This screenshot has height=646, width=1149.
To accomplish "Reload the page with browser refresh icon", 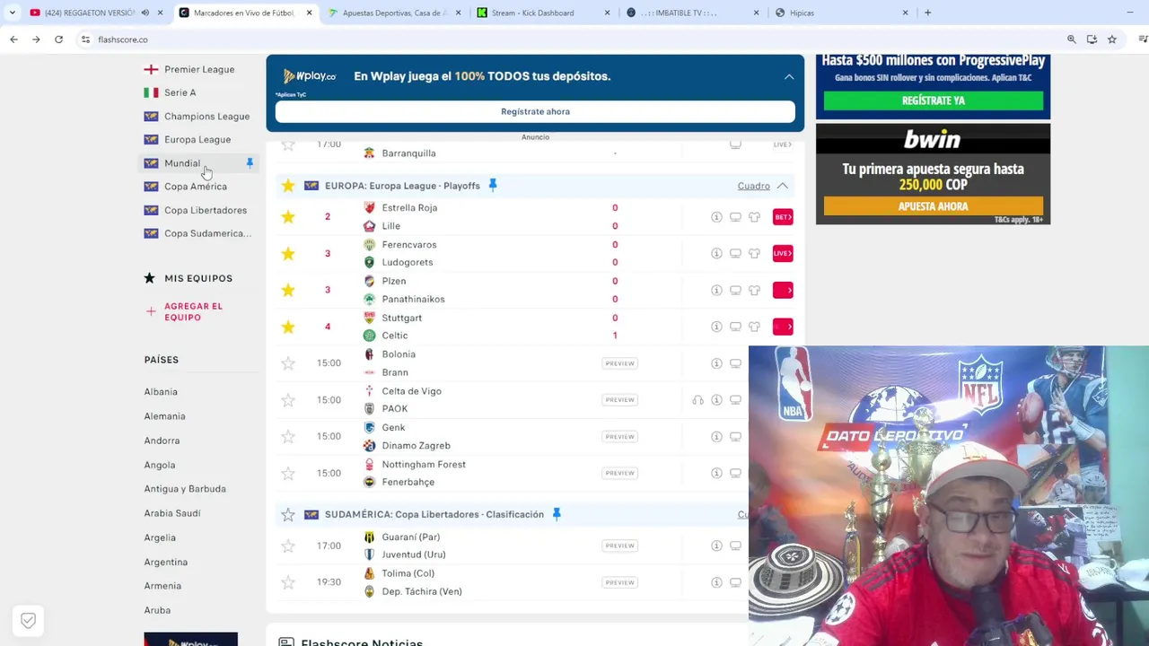I will 58,39.
